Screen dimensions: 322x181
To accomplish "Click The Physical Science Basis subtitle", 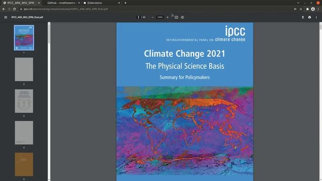I will pos(185,66).
